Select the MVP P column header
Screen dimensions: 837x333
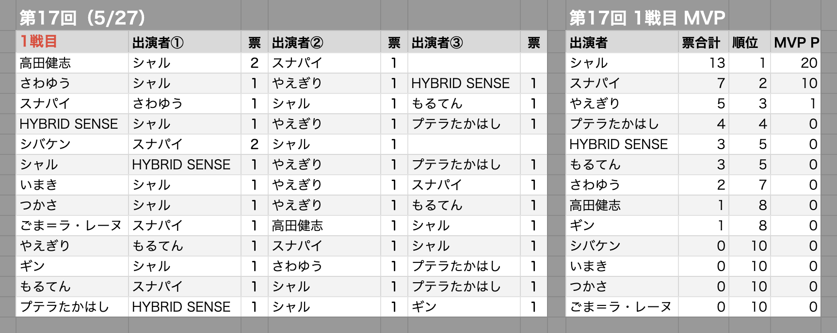point(796,43)
